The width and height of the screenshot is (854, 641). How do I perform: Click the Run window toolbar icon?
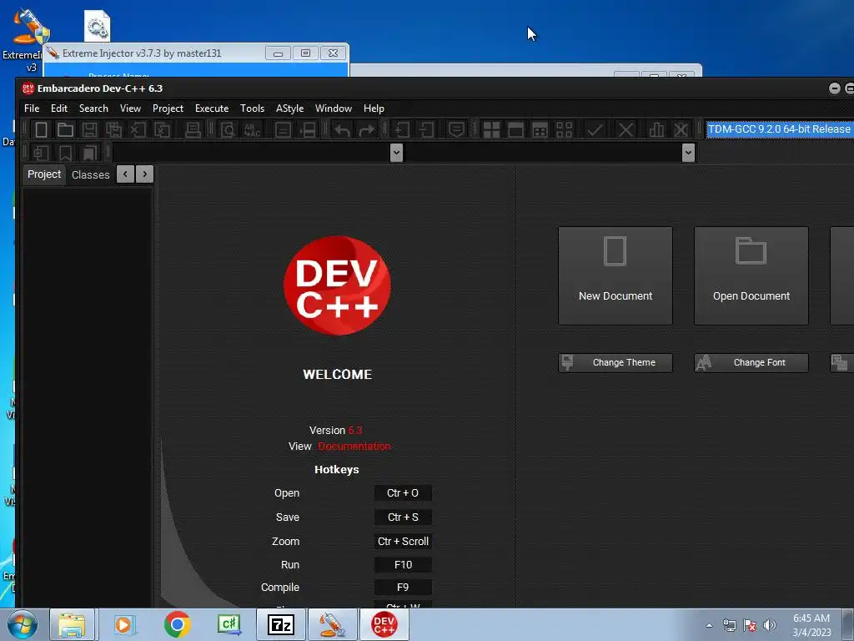pos(515,129)
